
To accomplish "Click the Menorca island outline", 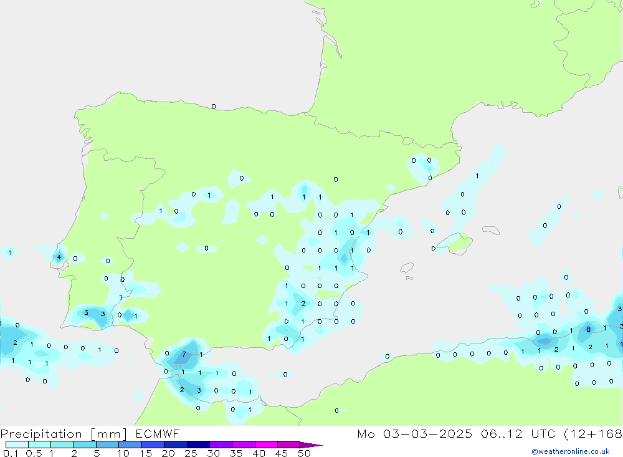I will [x=491, y=230].
